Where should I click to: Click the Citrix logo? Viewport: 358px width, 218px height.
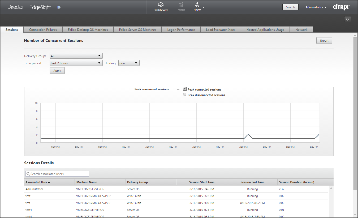point(341,7)
